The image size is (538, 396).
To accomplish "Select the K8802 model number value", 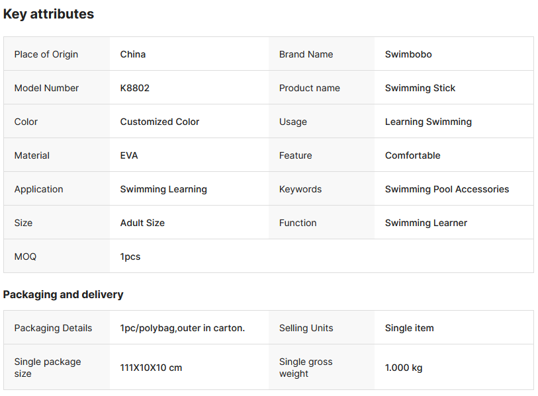I will (135, 88).
